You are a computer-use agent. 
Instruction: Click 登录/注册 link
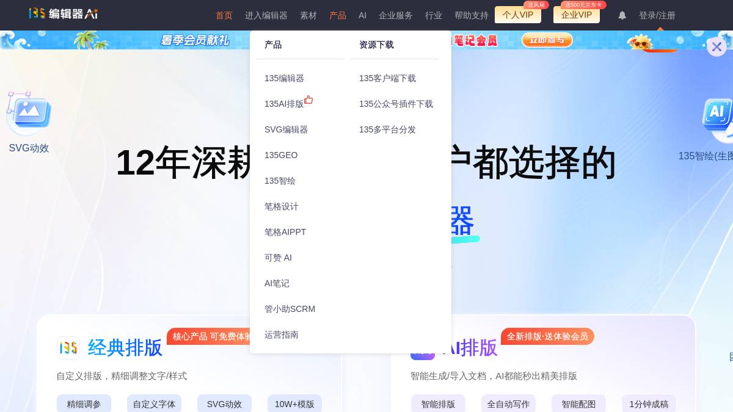(657, 15)
